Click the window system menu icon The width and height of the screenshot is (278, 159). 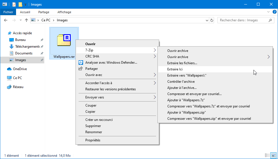5,4
